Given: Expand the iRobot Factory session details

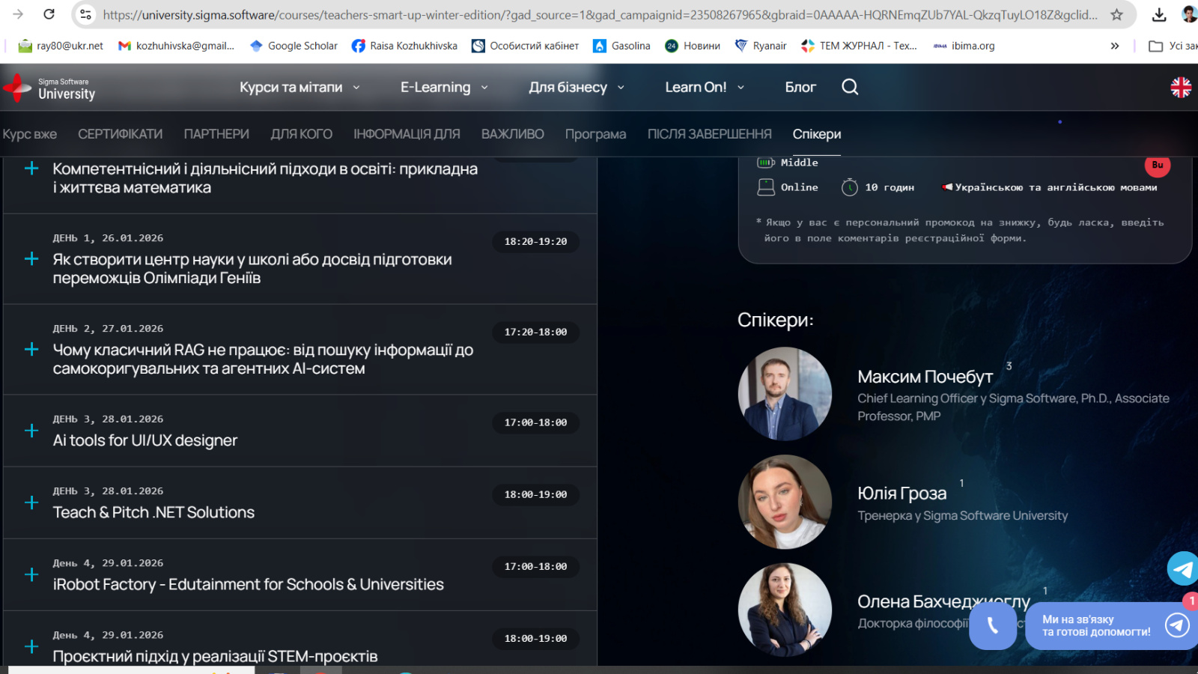Looking at the screenshot, I should [x=31, y=574].
